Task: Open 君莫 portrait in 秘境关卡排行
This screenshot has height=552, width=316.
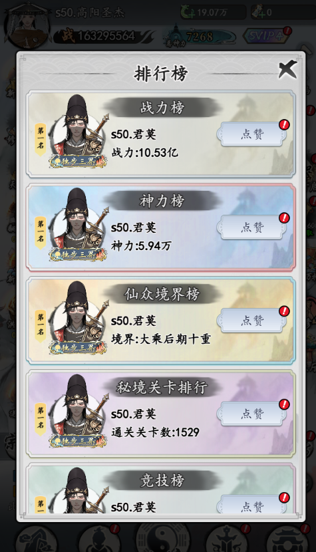Action: click(x=79, y=411)
